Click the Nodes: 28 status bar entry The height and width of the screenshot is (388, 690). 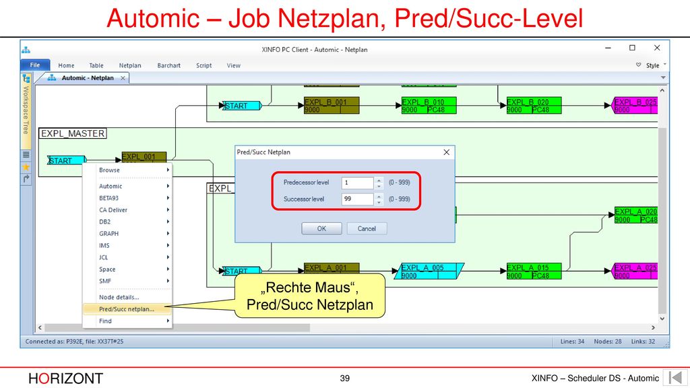point(608,342)
